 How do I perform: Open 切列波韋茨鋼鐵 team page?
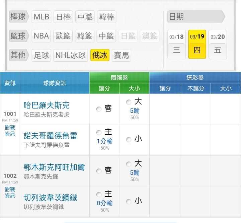50,198
